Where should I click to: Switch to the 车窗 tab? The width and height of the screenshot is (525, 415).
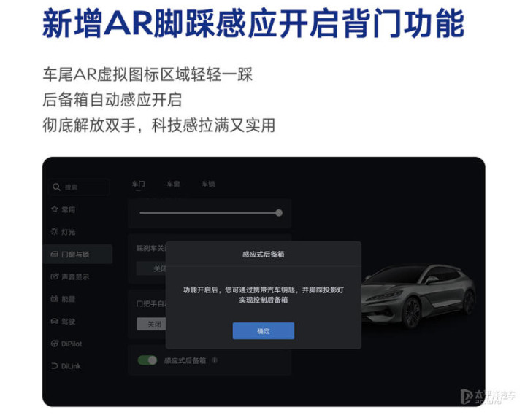pyautogui.click(x=173, y=184)
